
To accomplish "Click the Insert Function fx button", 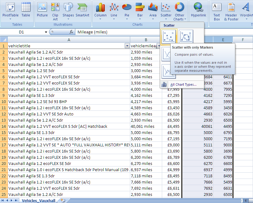I will pyautogui.click(x=71, y=32).
